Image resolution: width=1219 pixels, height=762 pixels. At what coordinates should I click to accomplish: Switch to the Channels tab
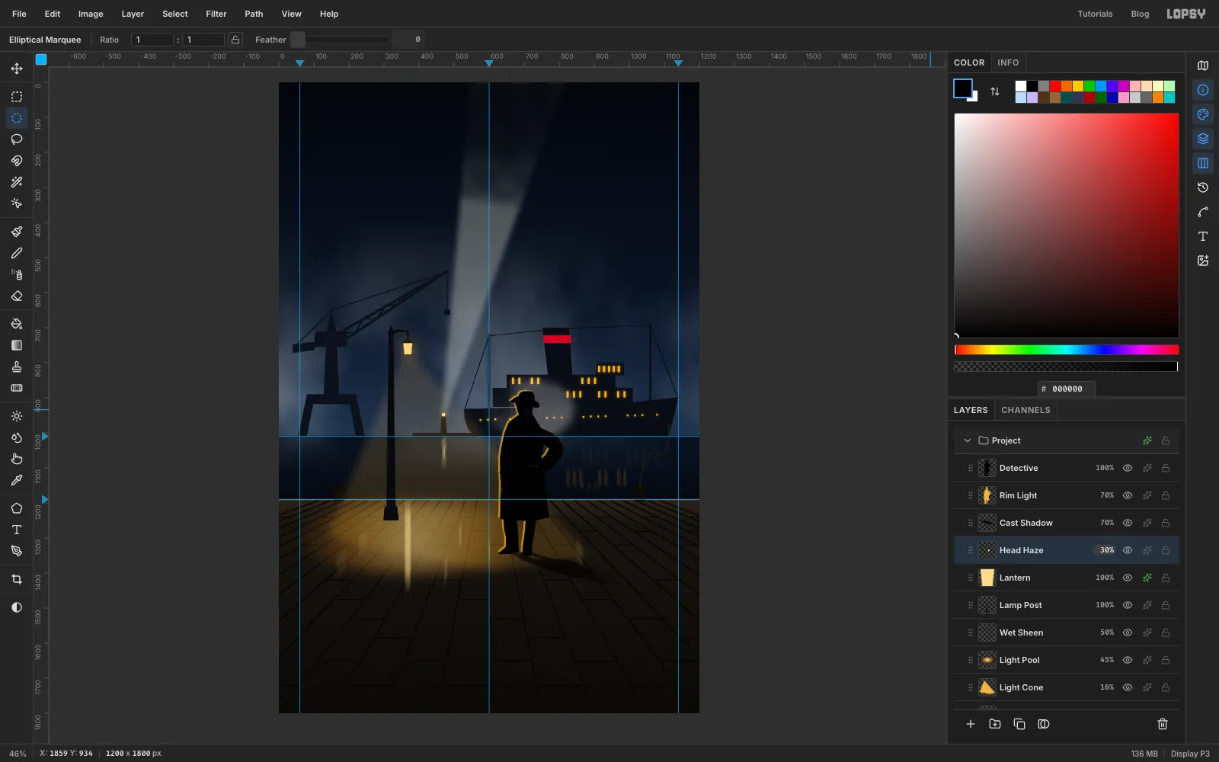coord(1025,410)
